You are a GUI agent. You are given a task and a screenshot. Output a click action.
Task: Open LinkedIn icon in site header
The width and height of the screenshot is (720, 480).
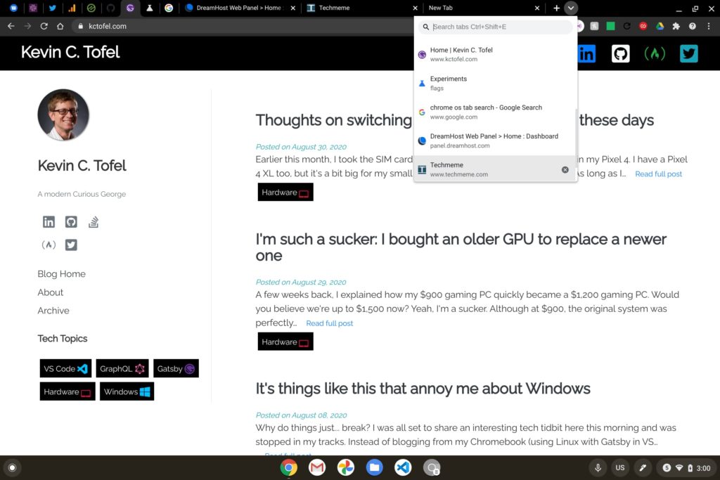587,53
